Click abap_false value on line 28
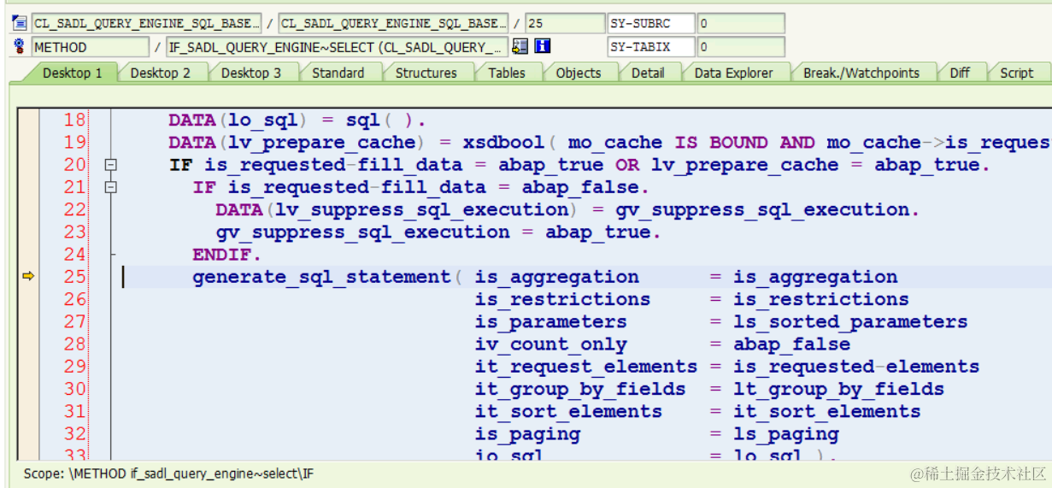Screen dimensions: 1052x488 point(791,344)
